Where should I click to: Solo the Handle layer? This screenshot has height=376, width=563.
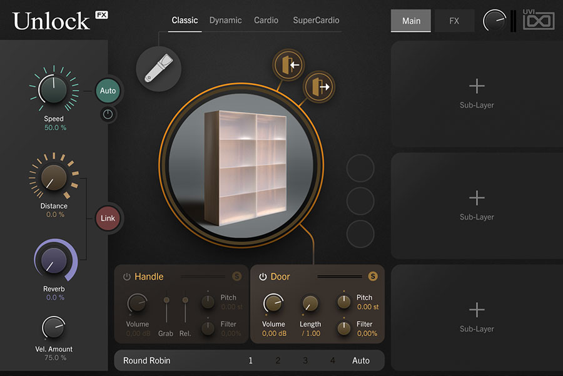click(x=236, y=276)
